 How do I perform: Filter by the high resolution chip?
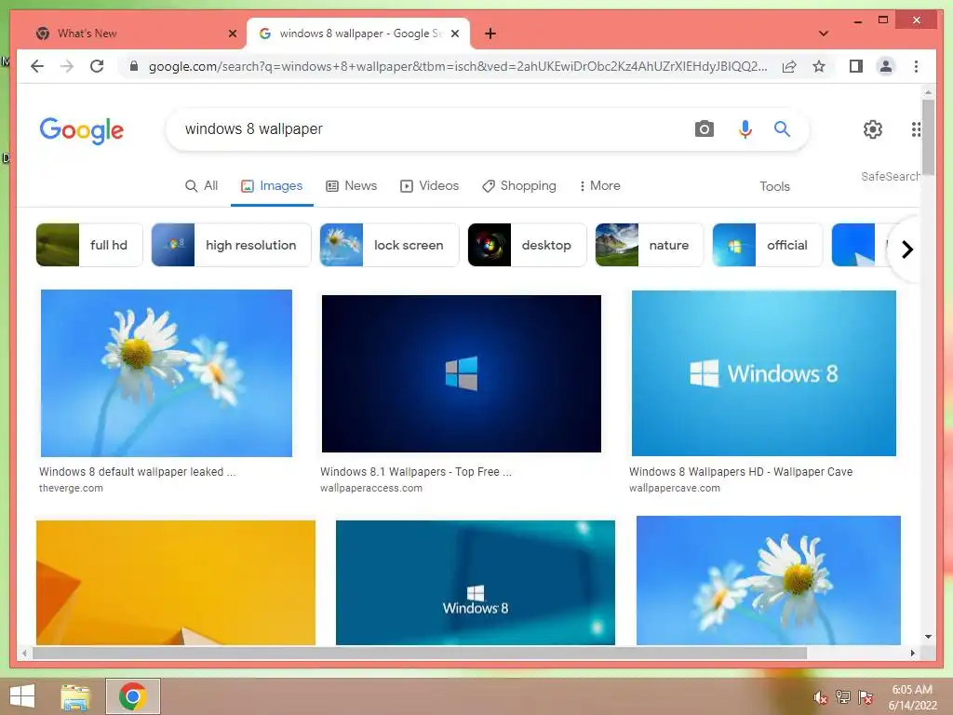click(x=231, y=245)
